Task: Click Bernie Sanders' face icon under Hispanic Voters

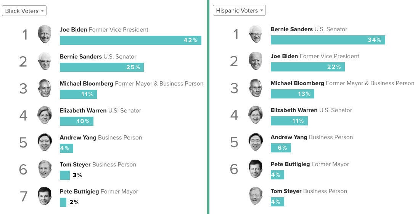Action: 256,34
